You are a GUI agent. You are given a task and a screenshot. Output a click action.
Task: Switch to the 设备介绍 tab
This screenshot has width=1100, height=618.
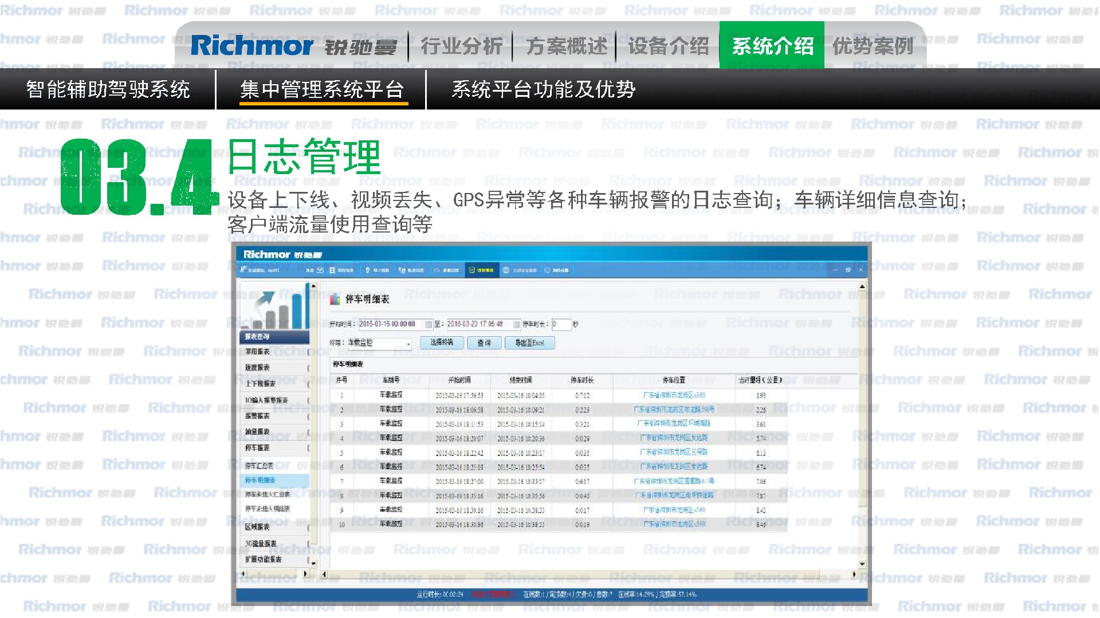click(669, 46)
